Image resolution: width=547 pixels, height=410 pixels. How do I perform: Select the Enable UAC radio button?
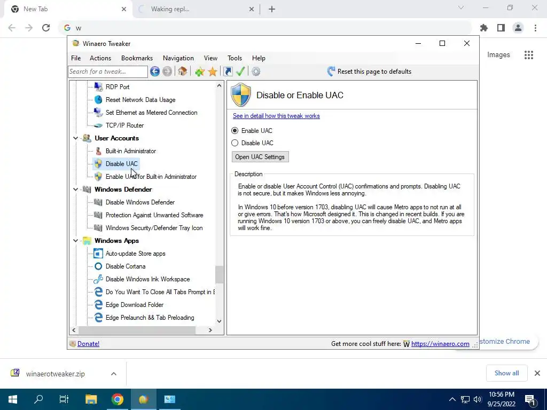235,130
